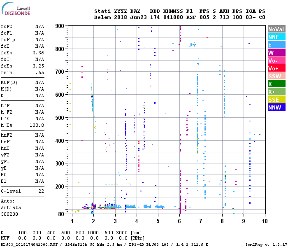Click the 1 MHz frequency axis label
The image size is (288, 247).
pos(72,221)
